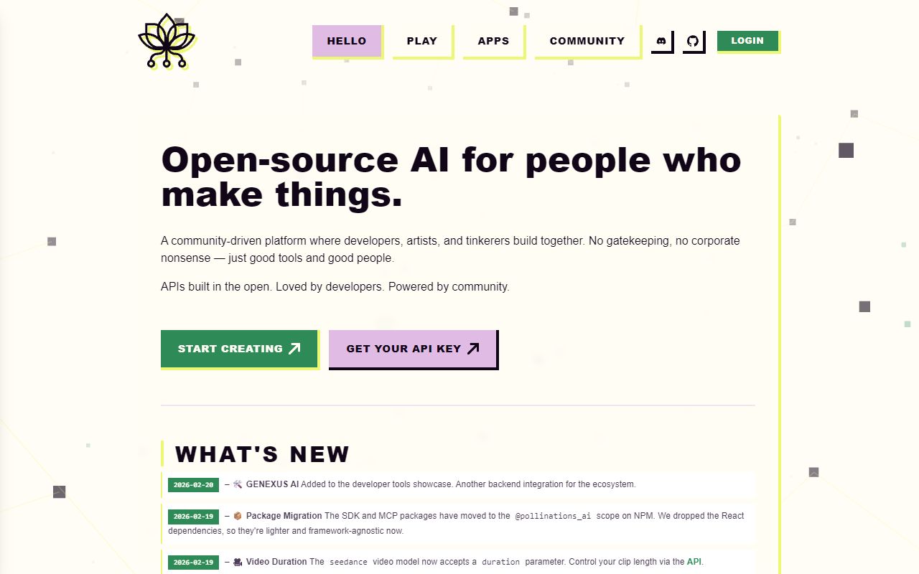
Task: Go to the COMMUNITY page
Action: pyautogui.click(x=587, y=41)
